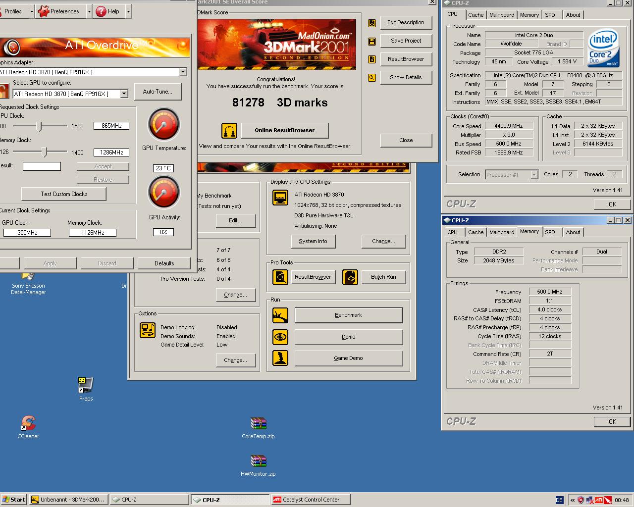Click the Save Project button

click(x=406, y=41)
